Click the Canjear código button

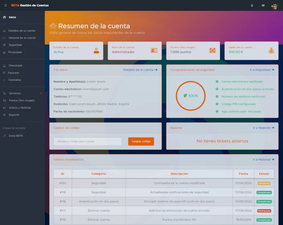141,142
